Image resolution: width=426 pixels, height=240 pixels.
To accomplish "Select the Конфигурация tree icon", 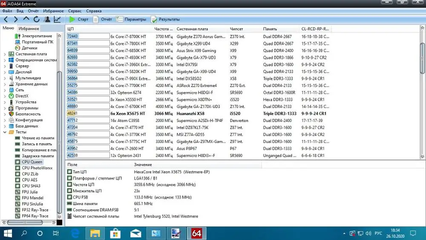I will 11,120.
